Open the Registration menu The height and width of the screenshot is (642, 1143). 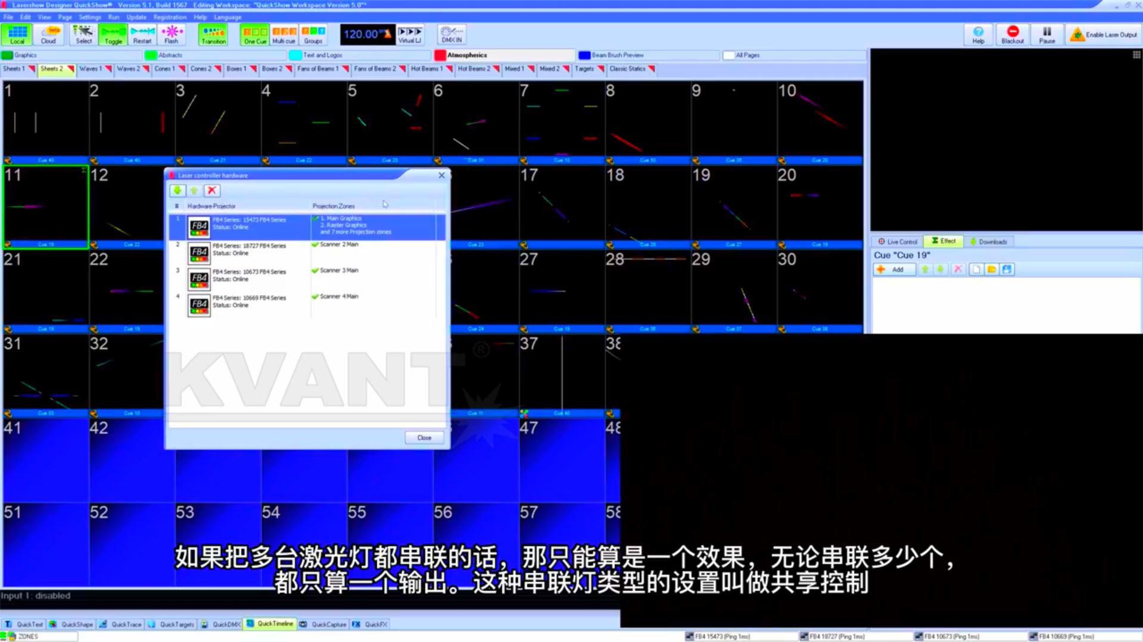(170, 17)
